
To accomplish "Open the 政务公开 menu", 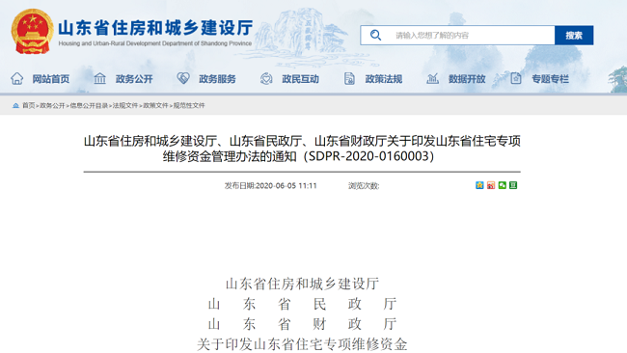I will point(134,79).
